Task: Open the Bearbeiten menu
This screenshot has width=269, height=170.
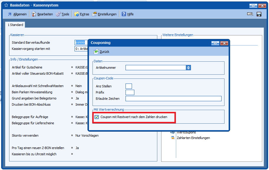Action: (x=42, y=14)
